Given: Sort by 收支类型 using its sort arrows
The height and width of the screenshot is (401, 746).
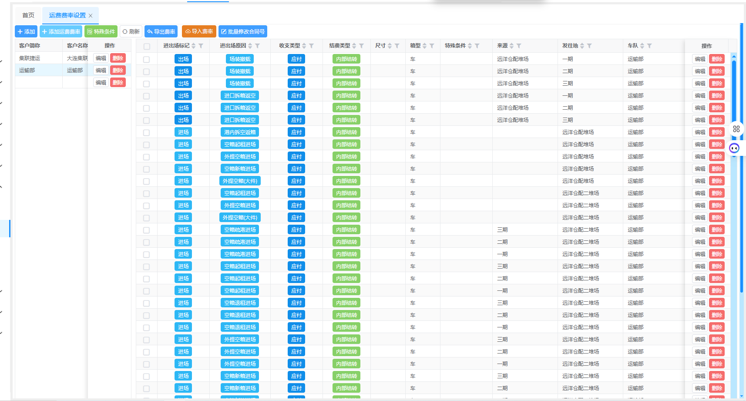Looking at the screenshot, I should 304,46.
